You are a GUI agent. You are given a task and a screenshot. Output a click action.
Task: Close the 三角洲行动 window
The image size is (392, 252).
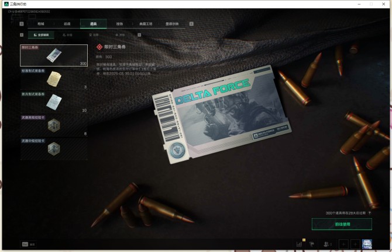coord(383,4)
